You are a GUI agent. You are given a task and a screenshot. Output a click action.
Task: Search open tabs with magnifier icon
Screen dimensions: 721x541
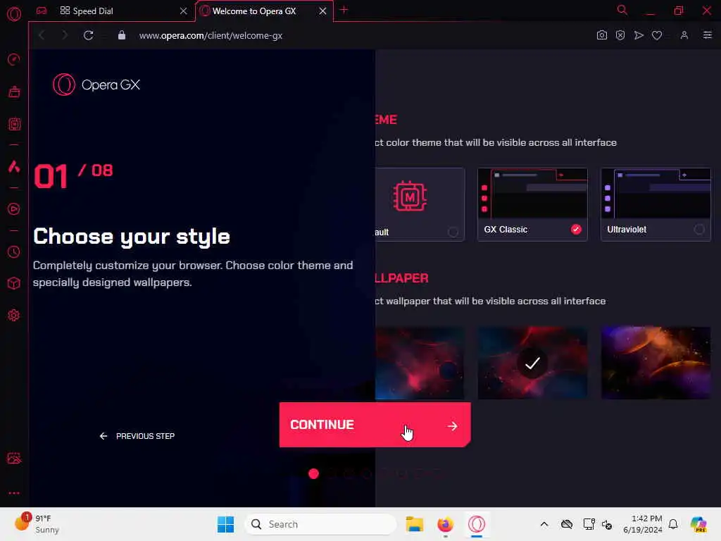click(x=622, y=10)
